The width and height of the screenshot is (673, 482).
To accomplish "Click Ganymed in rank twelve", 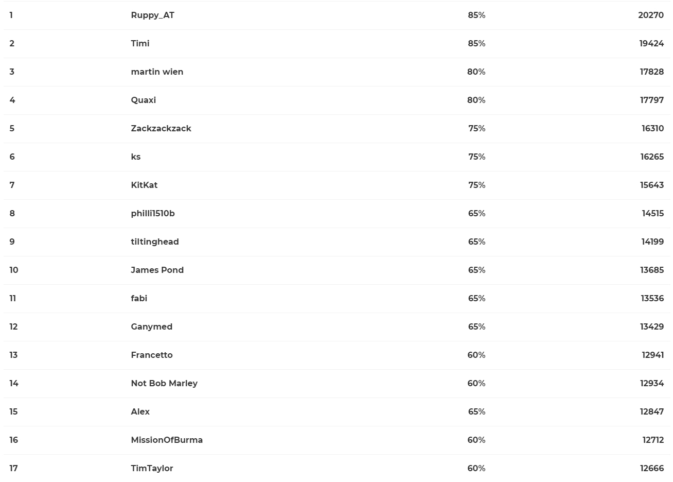I will click(151, 326).
